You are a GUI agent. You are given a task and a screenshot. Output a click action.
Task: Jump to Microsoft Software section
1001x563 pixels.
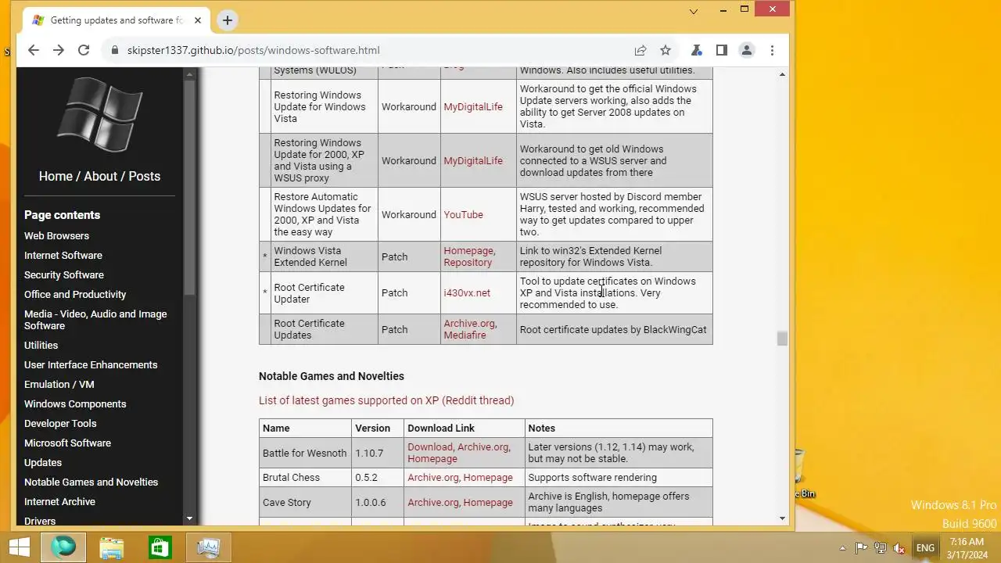click(x=67, y=443)
